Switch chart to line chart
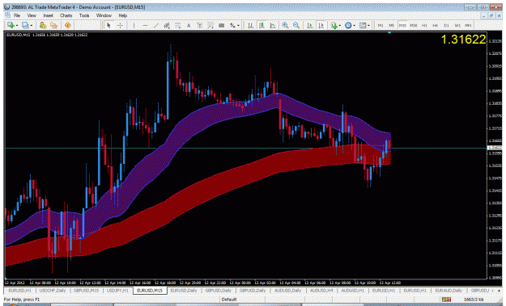Image resolution: width=506 pixels, height=306 pixels. [272, 25]
